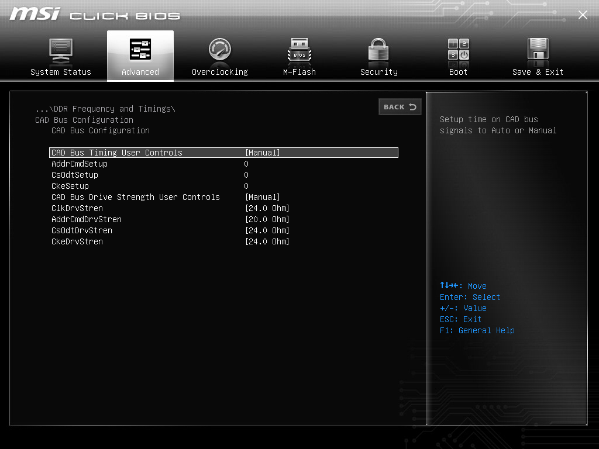Close the Click BIOS window
Image resolution: width=599 pixels, height=449 pixels.
[x=583, y=15]
